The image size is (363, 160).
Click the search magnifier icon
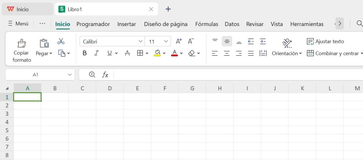359,24
